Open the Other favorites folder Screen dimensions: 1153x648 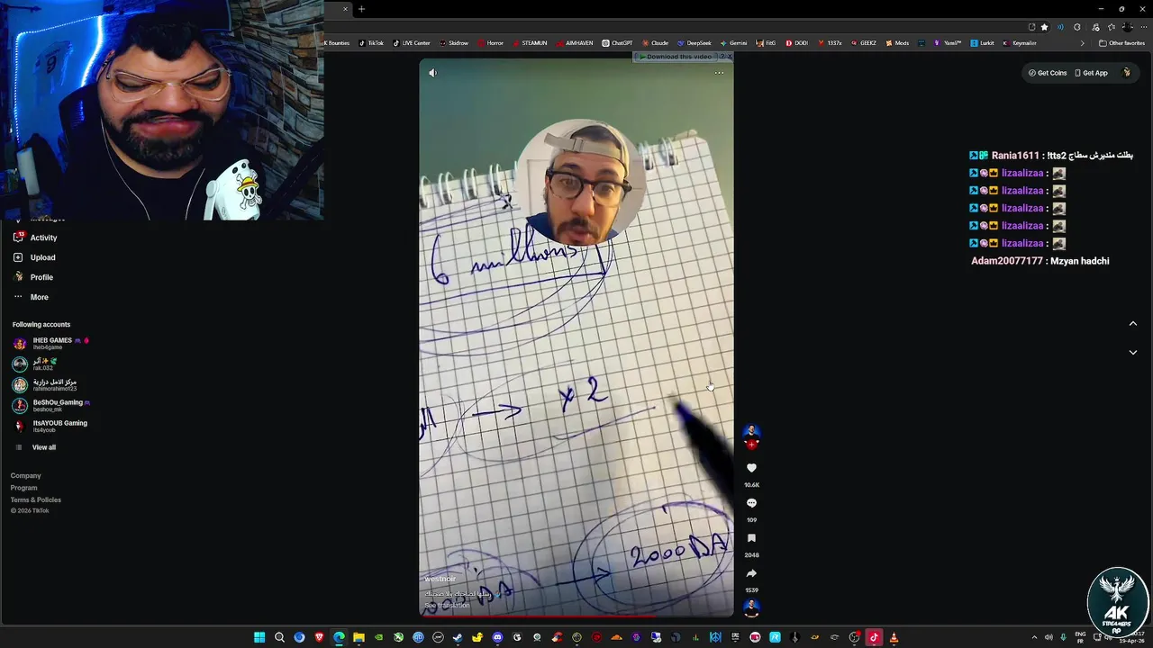click(1121, 43)
